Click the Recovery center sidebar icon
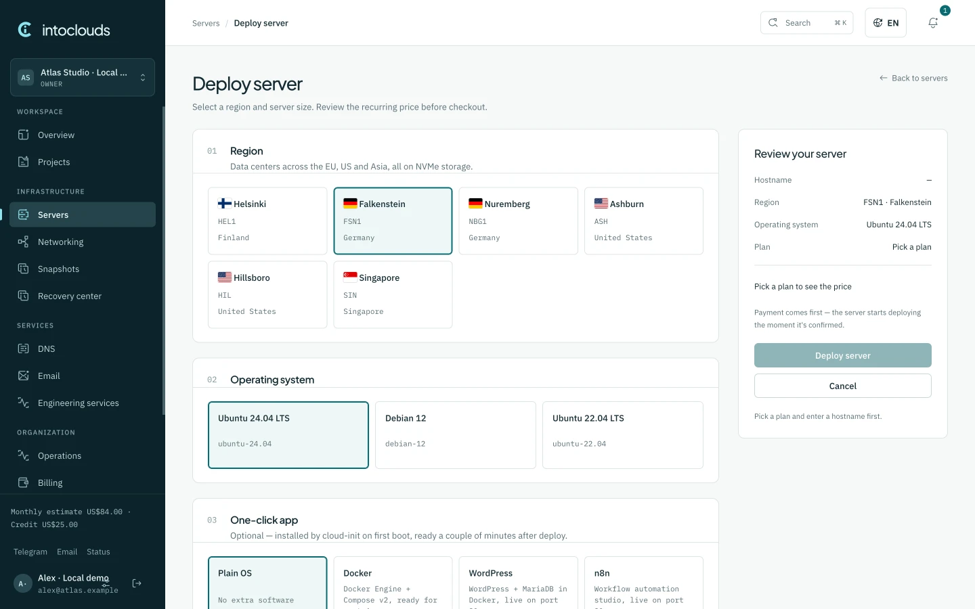The height and width of the screenshot is (609, 975). coord(24,296)
